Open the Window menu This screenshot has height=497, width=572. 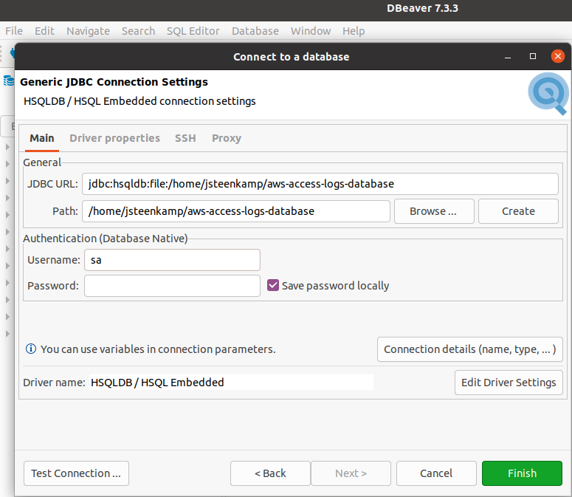coord(311,31)
